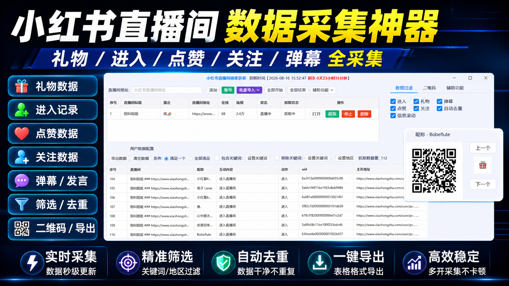The width and height of the screenshot is (509, 286).
Task: Click the download icon for 一键导出
Action: tap(320, 263)
